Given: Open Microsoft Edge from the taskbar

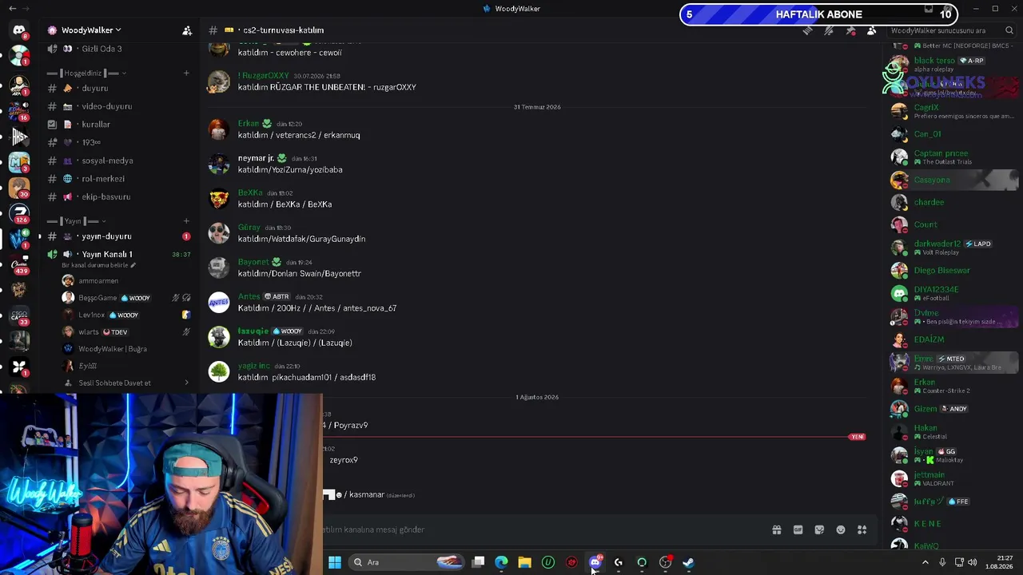Looking at the screenshot, I should pos(501,562).
